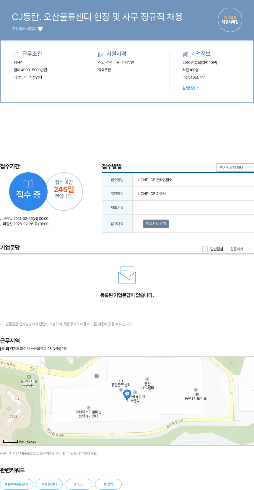Click the 마감일 2026-02-26(목) 01:00 text

[x=26, y=224]
